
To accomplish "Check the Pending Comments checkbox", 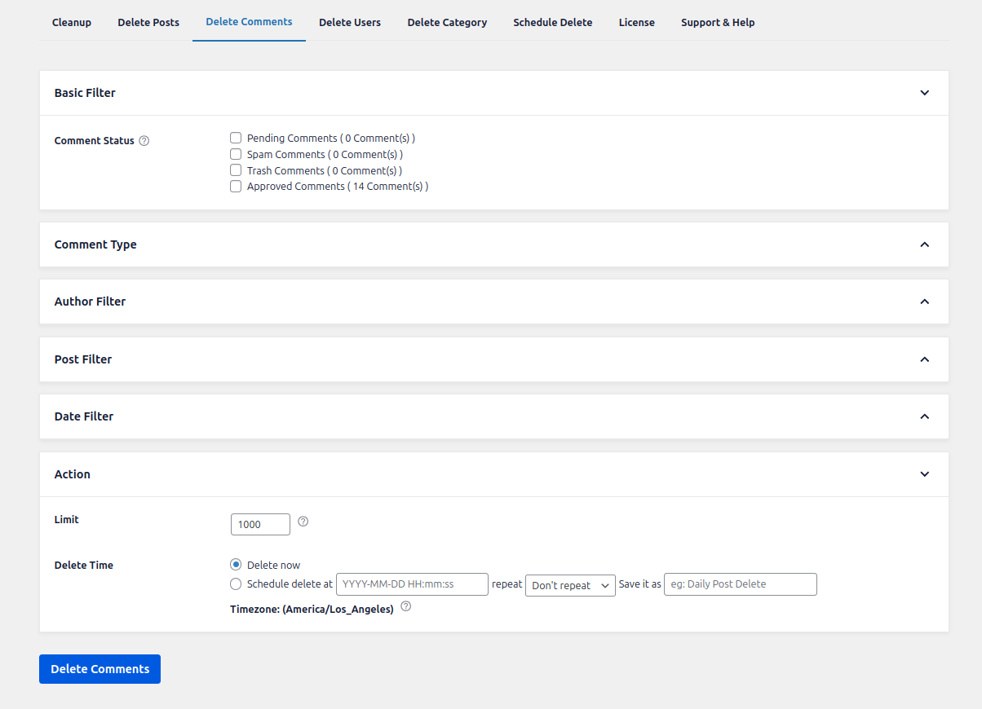I will tap(236, 138).
